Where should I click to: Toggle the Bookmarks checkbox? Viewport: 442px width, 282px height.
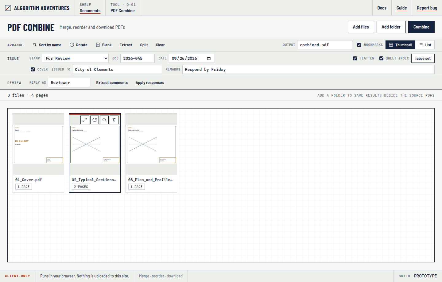click(x=359, y=45)
